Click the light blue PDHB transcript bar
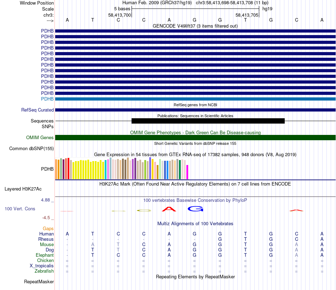Image resolution: width=336 pixels, height=290 pixels. point(195,99)
